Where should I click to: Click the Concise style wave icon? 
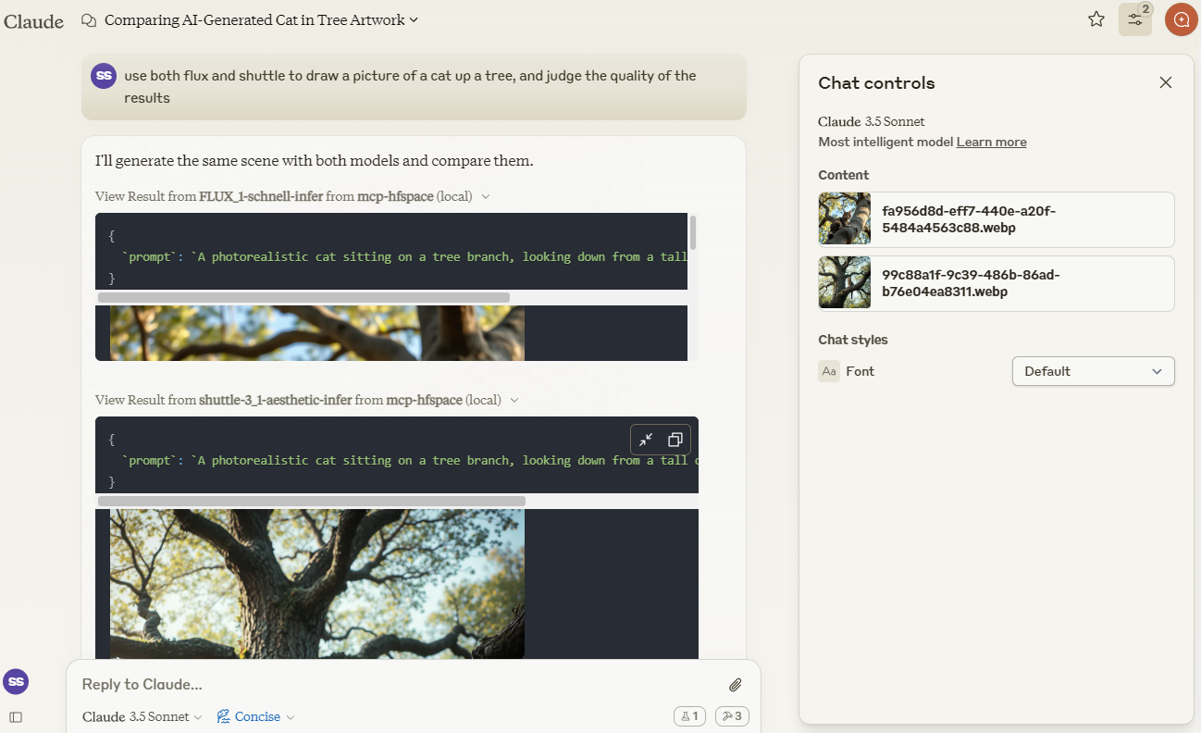pyautogui.click(x=223, y=717)
